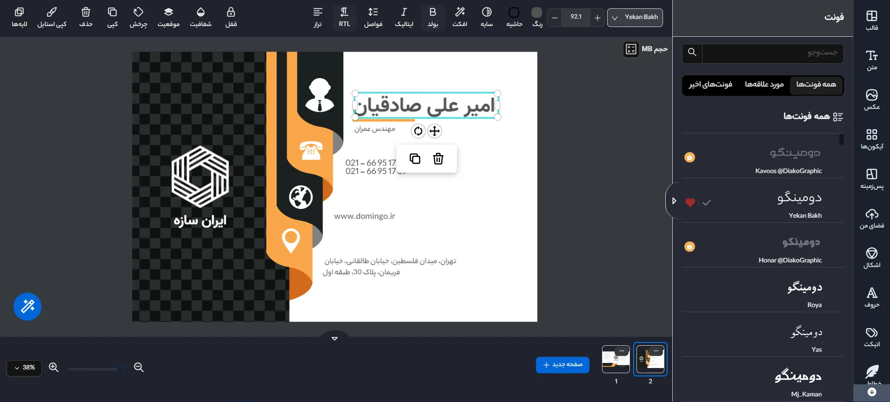Open Icons (آیکون‌ها) sidebar panel
The width and height of the screenshot is (890, 402).
tap(872, 139)
